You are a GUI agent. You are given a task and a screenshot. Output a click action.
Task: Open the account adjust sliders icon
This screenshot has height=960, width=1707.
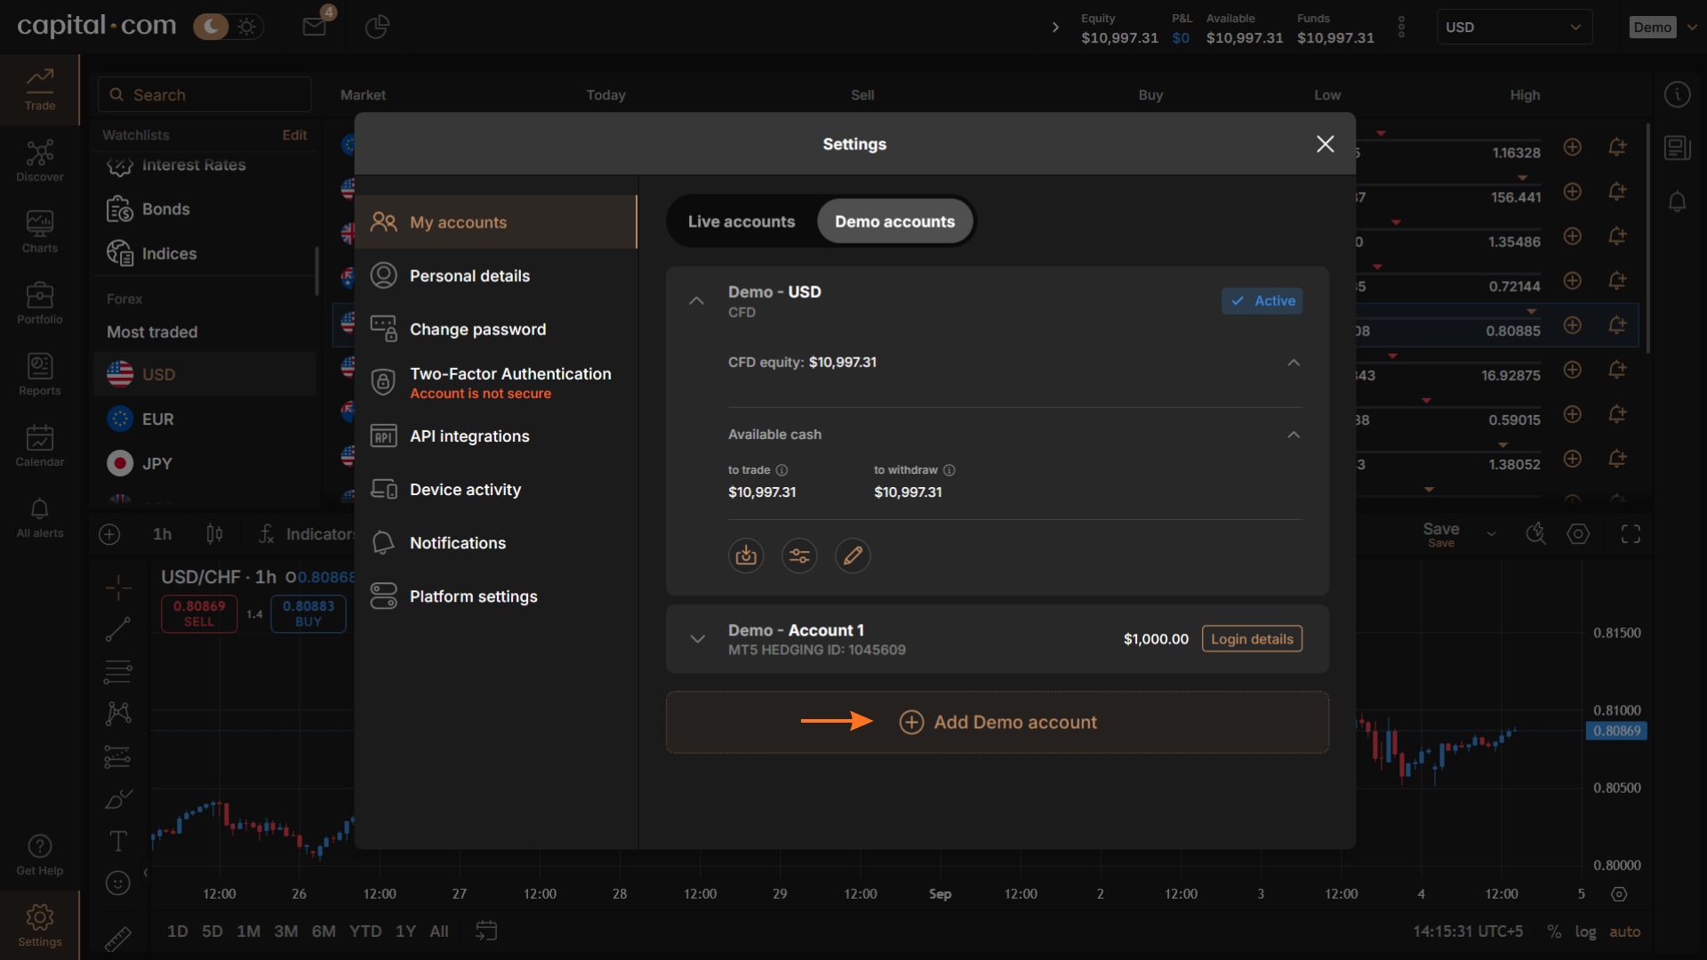pos(799,556)
